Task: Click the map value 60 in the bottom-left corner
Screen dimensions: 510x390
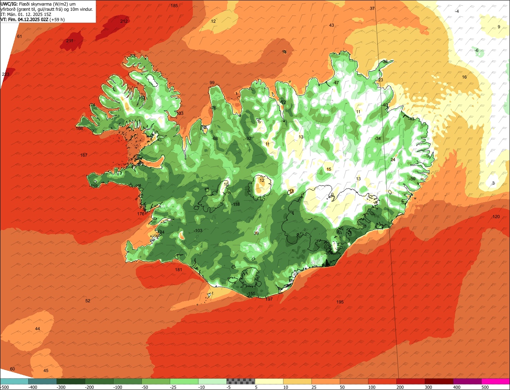Action: [12, 369]
